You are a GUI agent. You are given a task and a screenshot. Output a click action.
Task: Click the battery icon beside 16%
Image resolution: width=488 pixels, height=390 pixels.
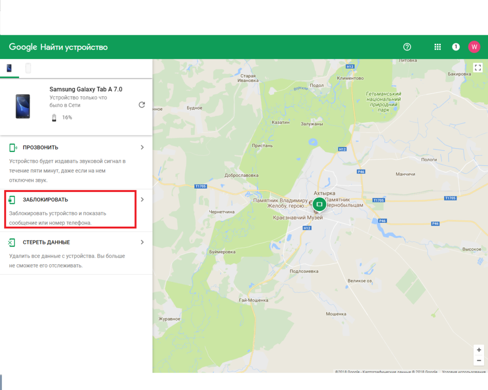(54, 118)
